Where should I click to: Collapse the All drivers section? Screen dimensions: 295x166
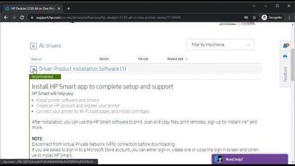pos(34,46)
